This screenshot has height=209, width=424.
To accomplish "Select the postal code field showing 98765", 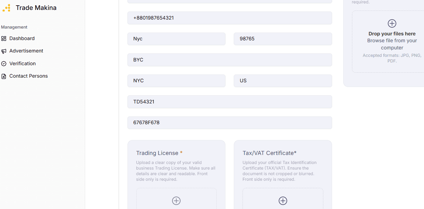I will coord(283,39).
